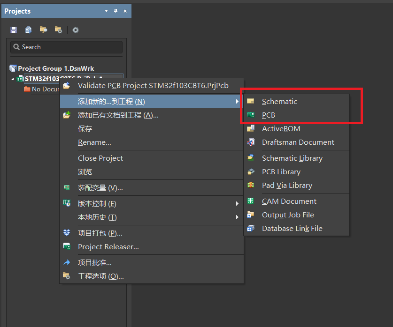This screenshot has height=327, width=393.
Task: Select Schematic from the add-new submenu
Action: click(279, 102)
